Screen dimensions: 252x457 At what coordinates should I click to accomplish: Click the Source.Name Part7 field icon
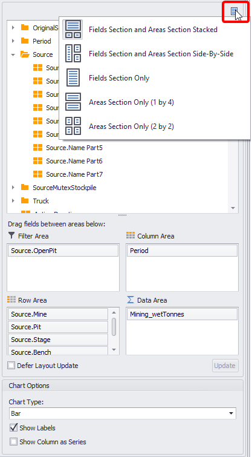[38, 174]
